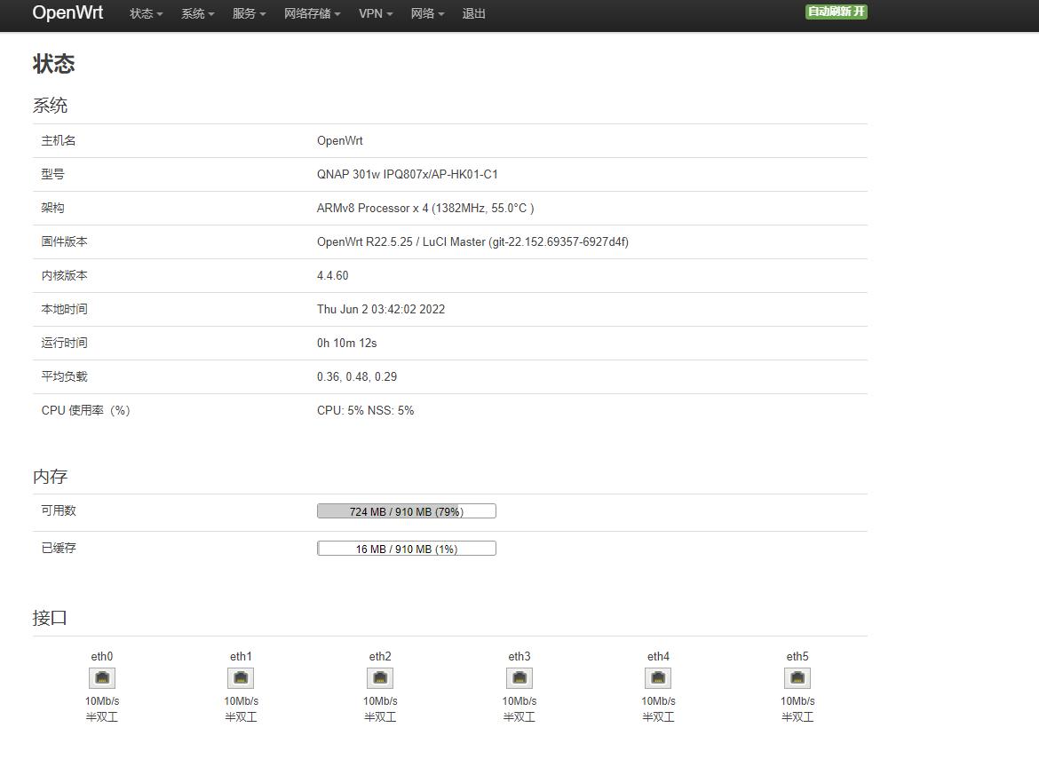Open the 网络 dropdown menu
This screenshot has width=1039, height=767.
click(x=427, y=14)
